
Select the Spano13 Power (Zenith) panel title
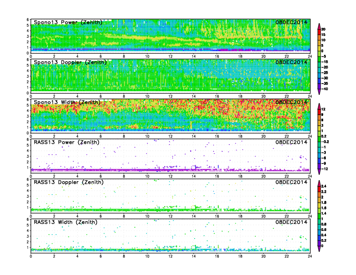[68, 22]
